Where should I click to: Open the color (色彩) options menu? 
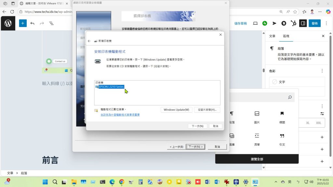[322, 71]
